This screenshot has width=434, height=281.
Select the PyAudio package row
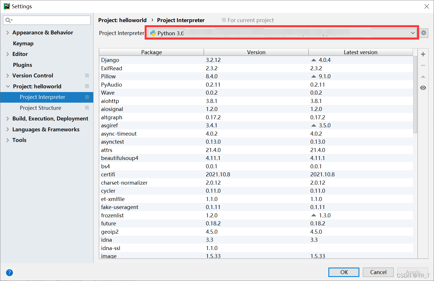(x=256, y=85)
